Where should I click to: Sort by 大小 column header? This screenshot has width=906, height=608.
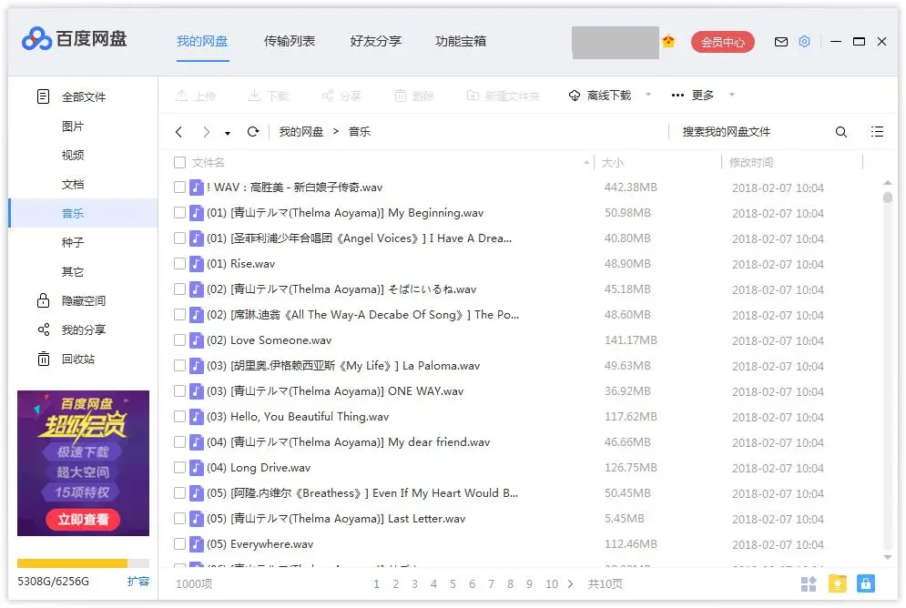[613, 163]
